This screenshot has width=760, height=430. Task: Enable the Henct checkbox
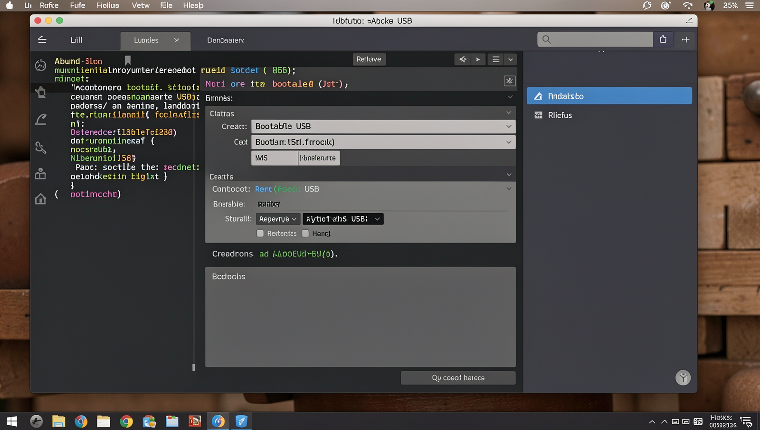click(305, 234)
